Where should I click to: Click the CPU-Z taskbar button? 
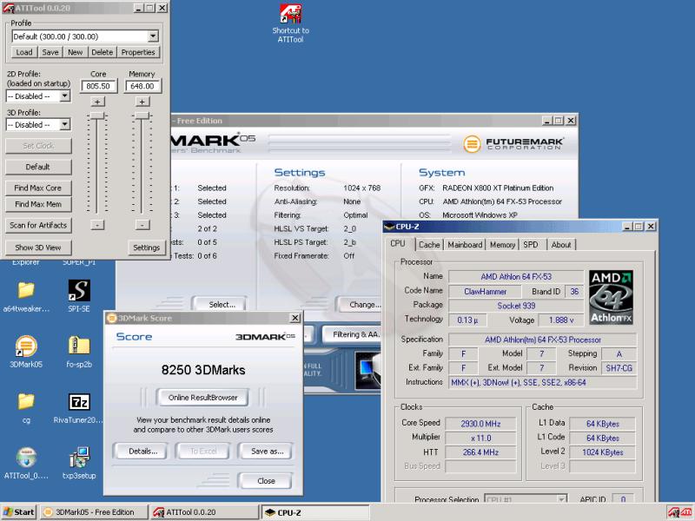315,512
